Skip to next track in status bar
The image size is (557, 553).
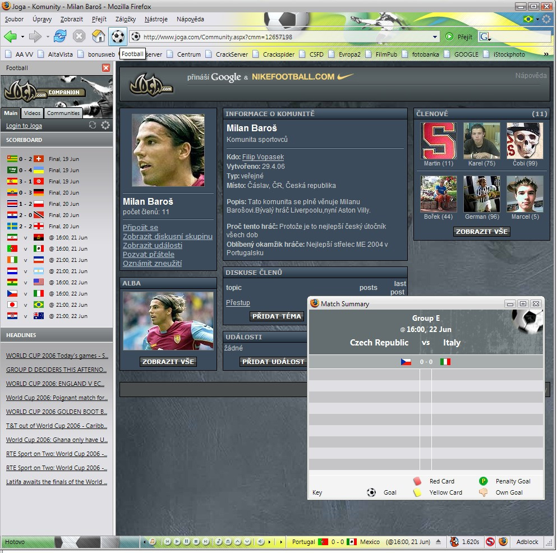pyautogui.click(x=206, y=542)
